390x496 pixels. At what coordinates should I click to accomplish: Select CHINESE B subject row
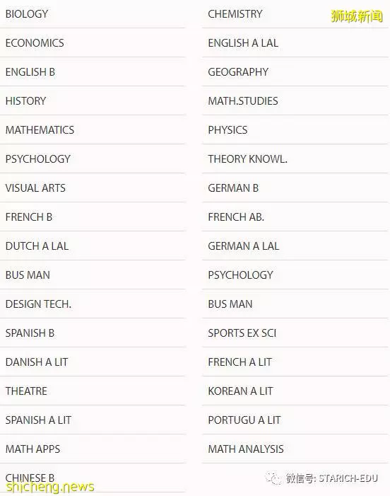tap(93, 478)
